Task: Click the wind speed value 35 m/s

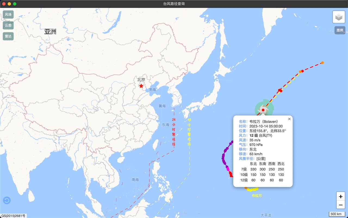Action: click(x=255, y=140)
